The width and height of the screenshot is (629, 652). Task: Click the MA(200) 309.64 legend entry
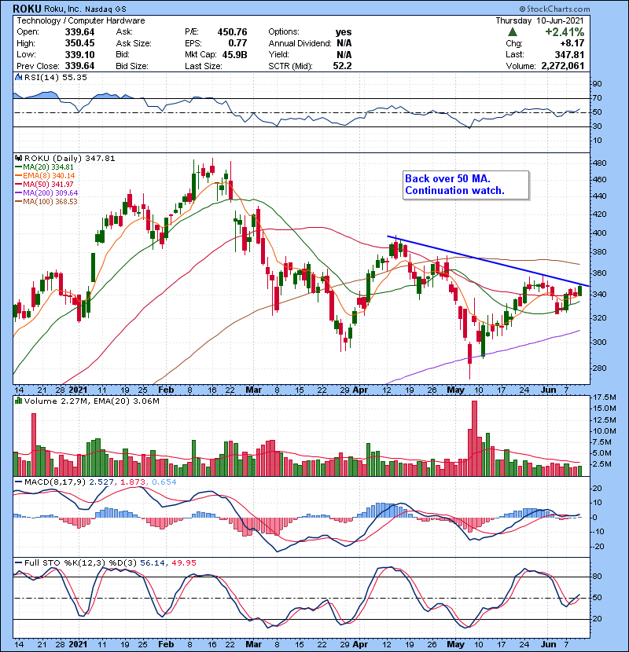coord(46,193)
